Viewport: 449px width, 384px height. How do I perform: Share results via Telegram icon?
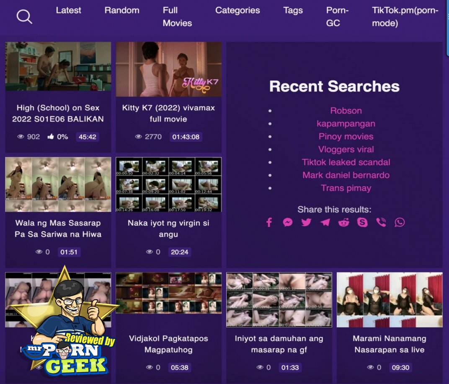click(x=325, y=222)
